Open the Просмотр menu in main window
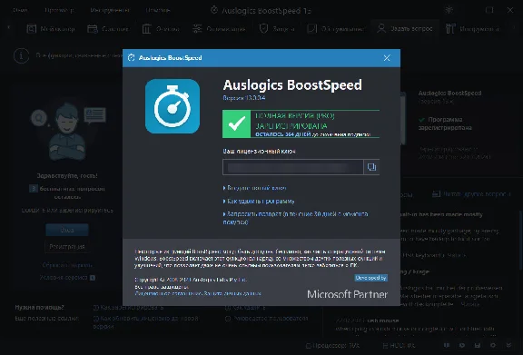This screenshot has width=523, height=355. click(59, 10)
